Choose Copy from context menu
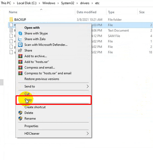153x160 pixels. [x=54, y=100]
